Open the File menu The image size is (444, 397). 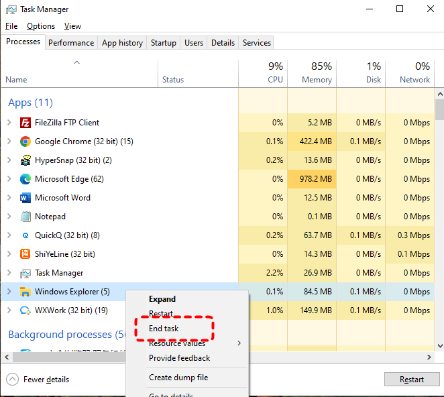tap(11, 26)
